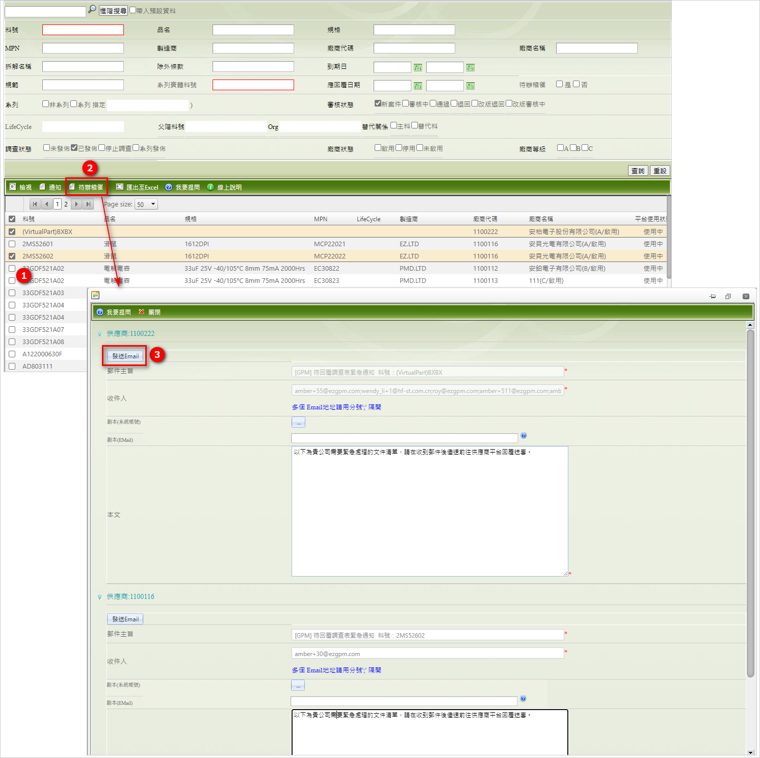Screen dimensions: 760x758
Task: Check 待辦稽催 是 option
Action: click(560, 84)
